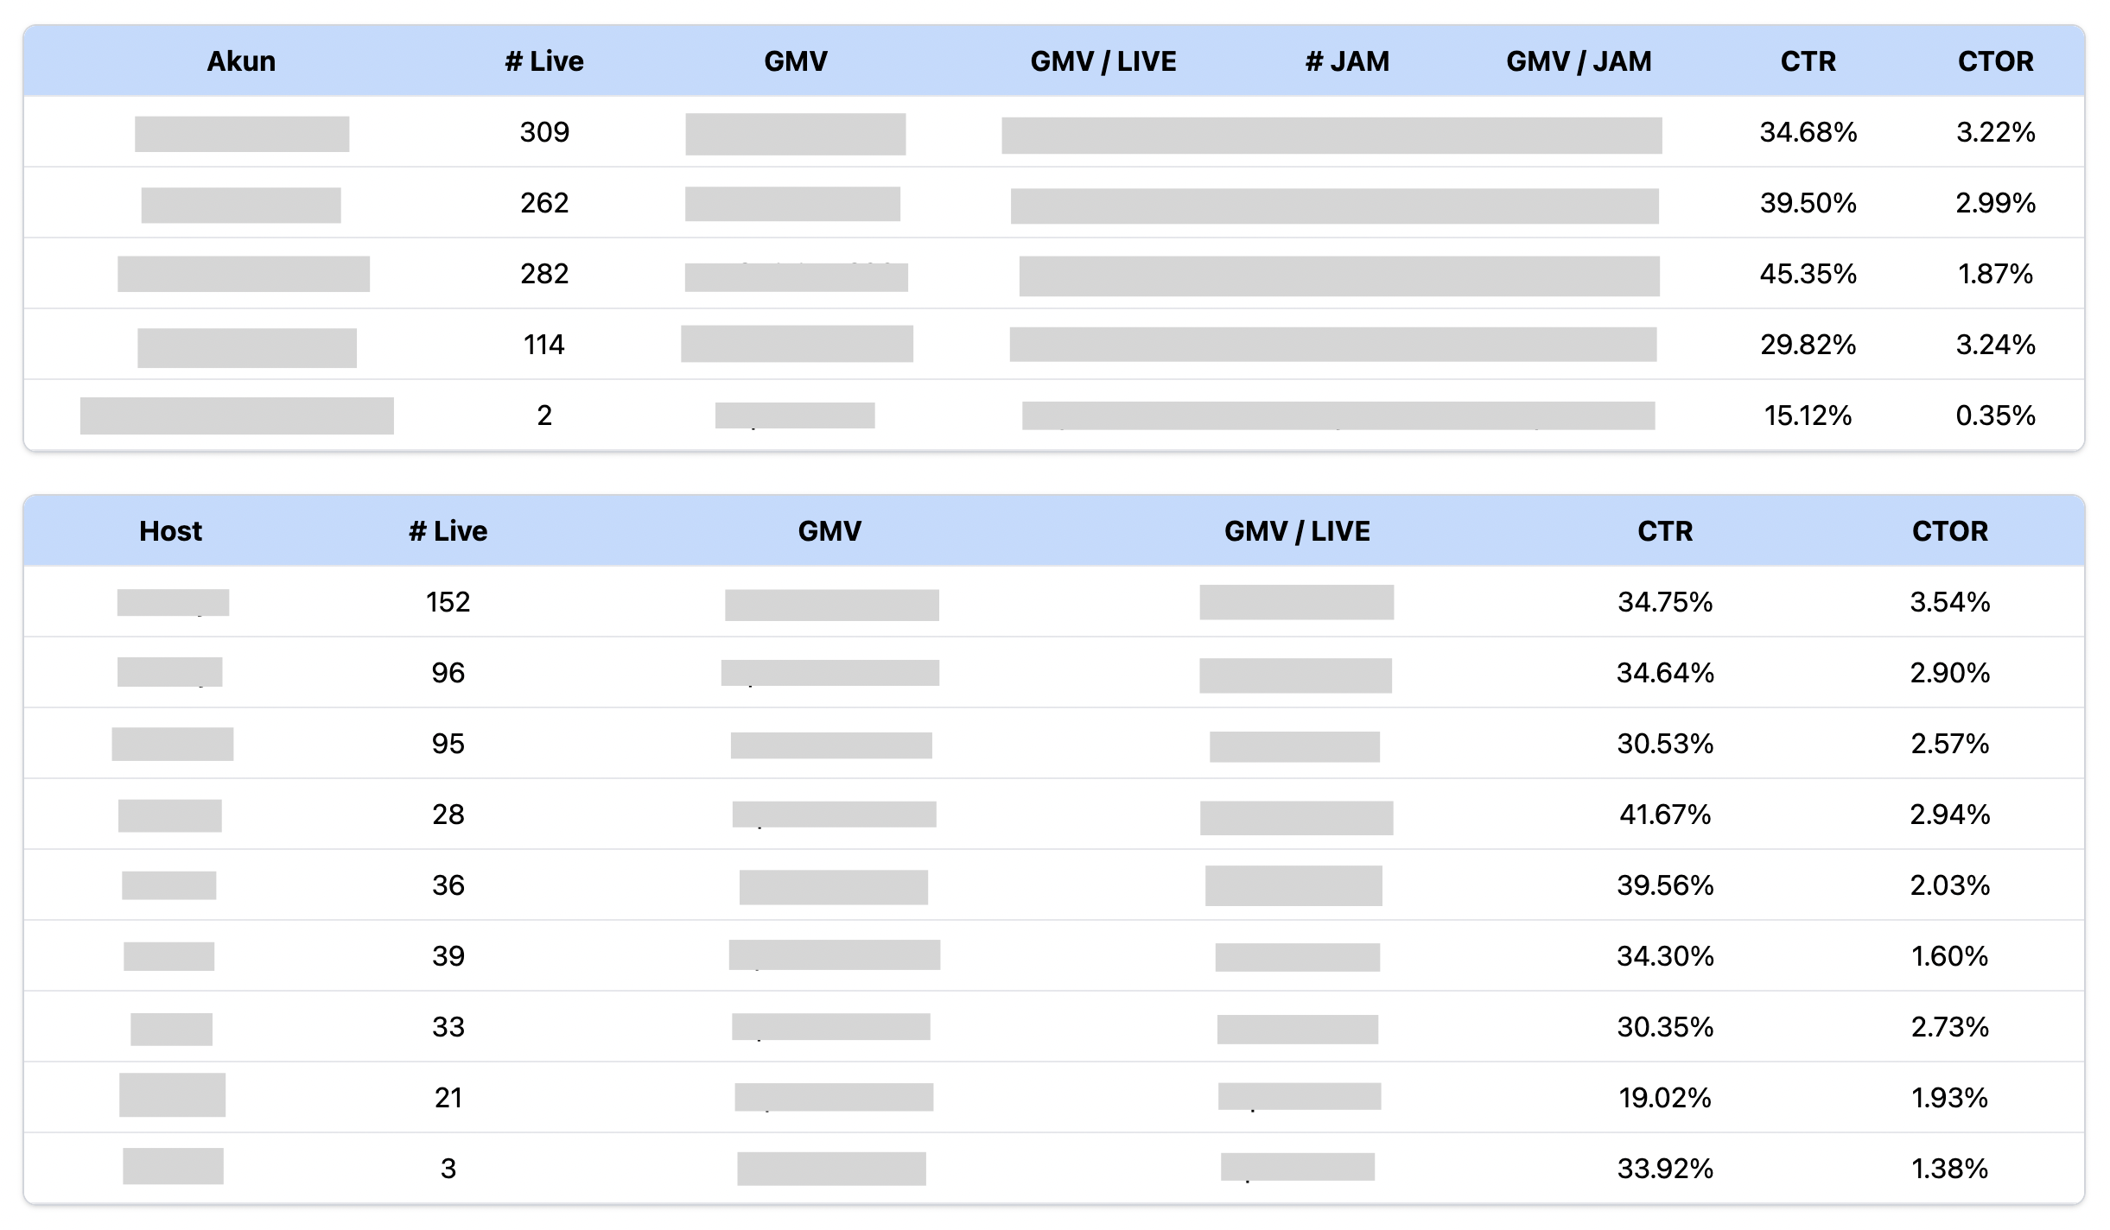Click the Akun column header
Viewport: 2110px width, 1230px height.
pos(241,61)
